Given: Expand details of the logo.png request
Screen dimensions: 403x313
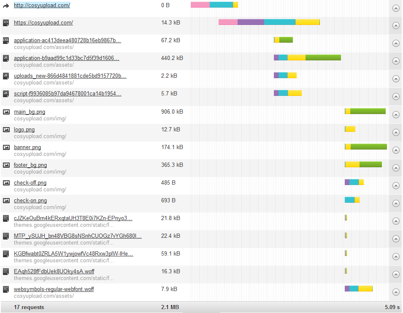Looking at the screenshot, I should (396, 133).
